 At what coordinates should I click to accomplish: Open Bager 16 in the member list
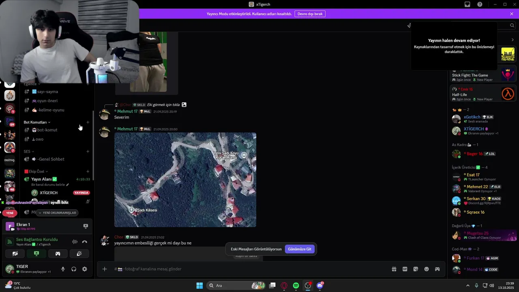(483, 154)
